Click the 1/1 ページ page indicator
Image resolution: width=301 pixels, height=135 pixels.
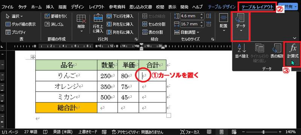coord(10,132)
